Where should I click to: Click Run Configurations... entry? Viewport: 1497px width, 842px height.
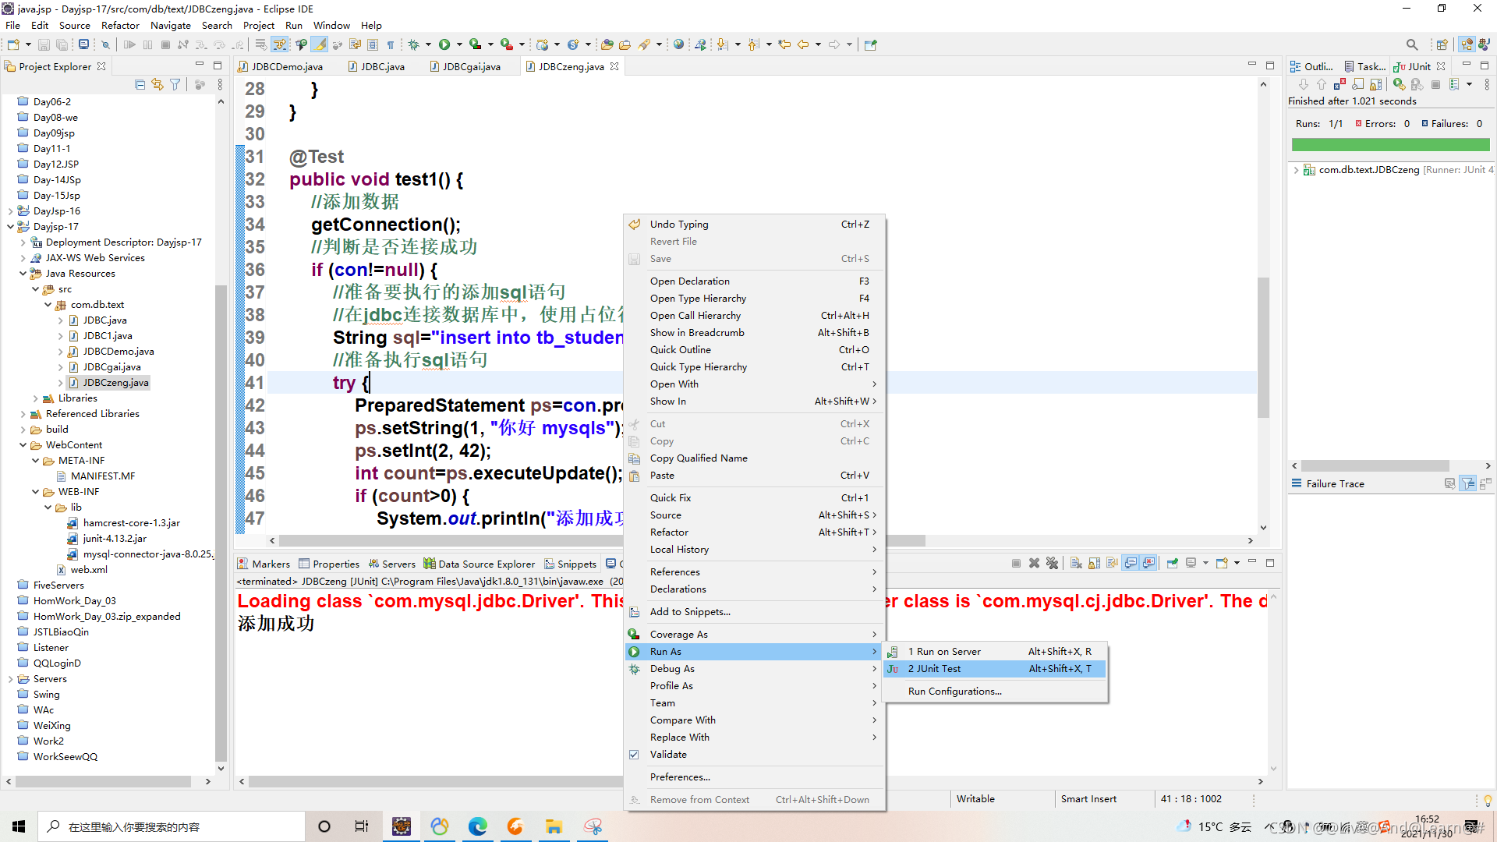(x=954, y=692)
